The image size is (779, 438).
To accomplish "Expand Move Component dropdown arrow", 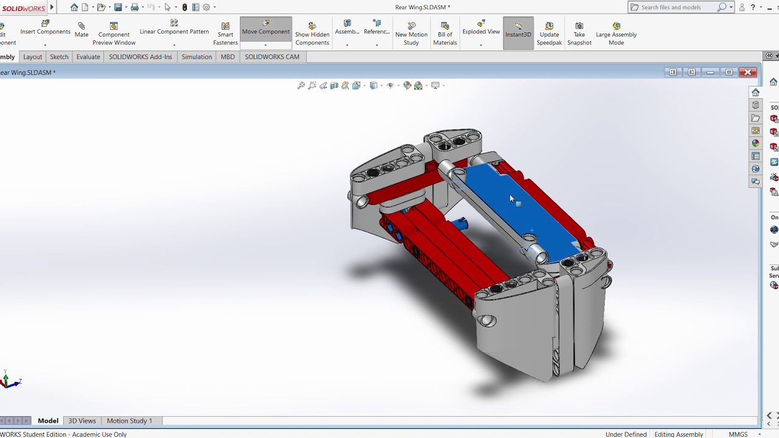I will [265, 45].
